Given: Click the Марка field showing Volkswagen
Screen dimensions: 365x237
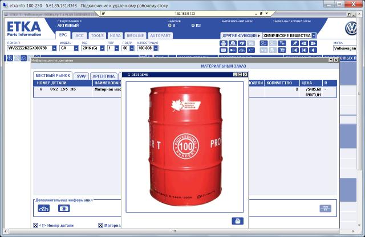Looking at the screenshot, I should [x=344, y=48].
